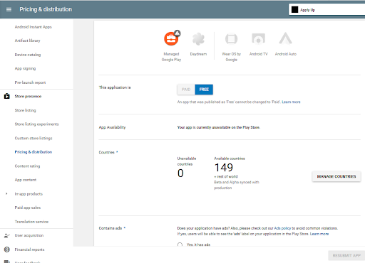365x263 pixels.
Task: Select the Wear OS by Google icon
Action: (231, 39)
